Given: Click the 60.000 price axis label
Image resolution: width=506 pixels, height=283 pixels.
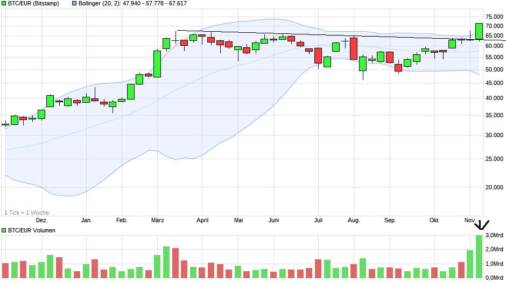Looking at the screenshot, I should (x=494, y=46).
